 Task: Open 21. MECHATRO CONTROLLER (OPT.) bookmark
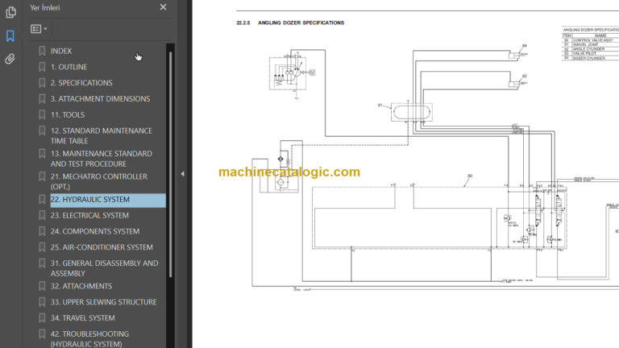[98, 181]
